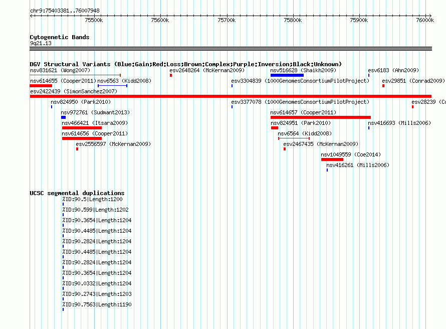446x329 pixels.
Task: Select nsv614657 (Cooper2011) label
Action: pos(303,112)
